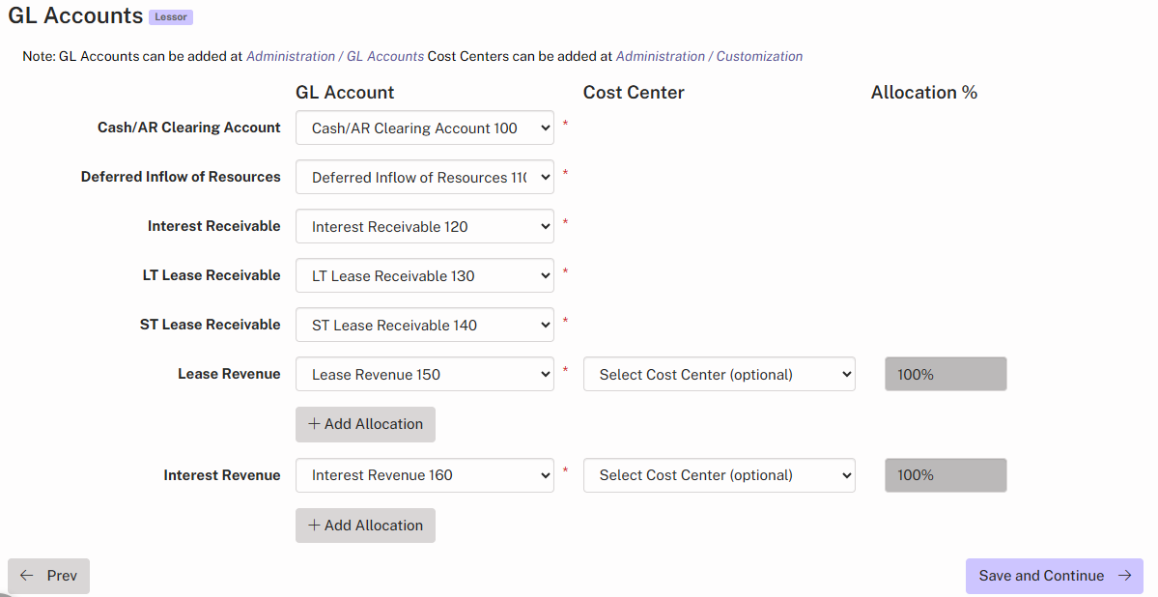
Task: Expand the LT Lease Receivable account selector
Action: 424,275
